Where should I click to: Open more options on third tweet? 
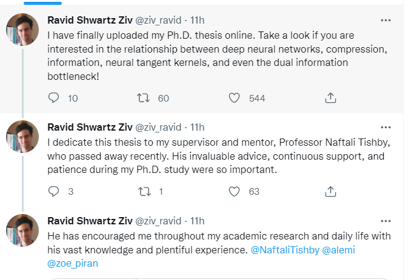click(x=386, y=220)
